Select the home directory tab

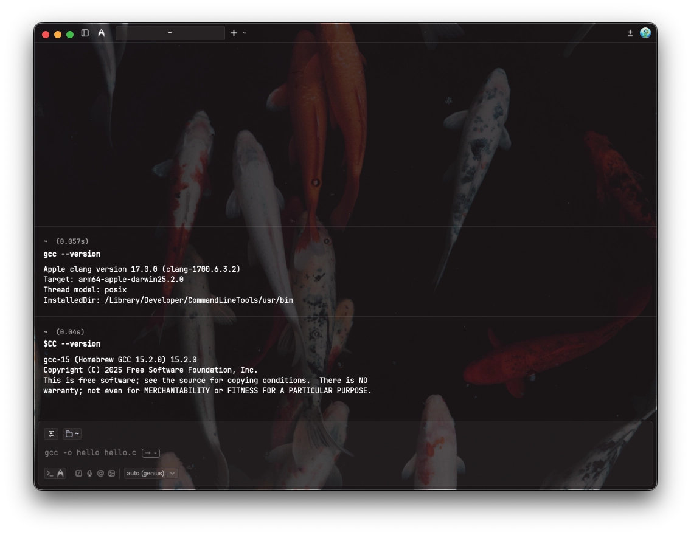point(170,33)
